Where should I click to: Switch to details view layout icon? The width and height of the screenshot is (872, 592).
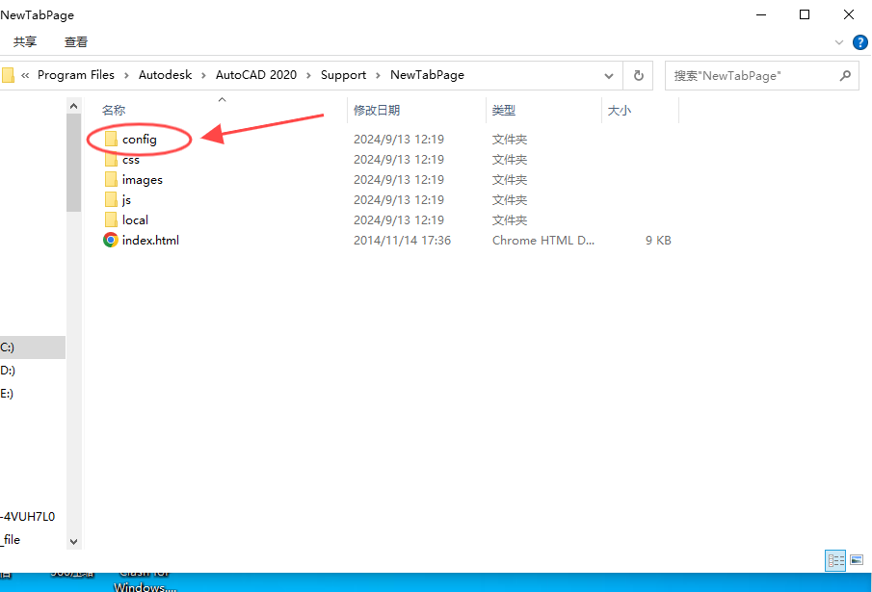834,559
